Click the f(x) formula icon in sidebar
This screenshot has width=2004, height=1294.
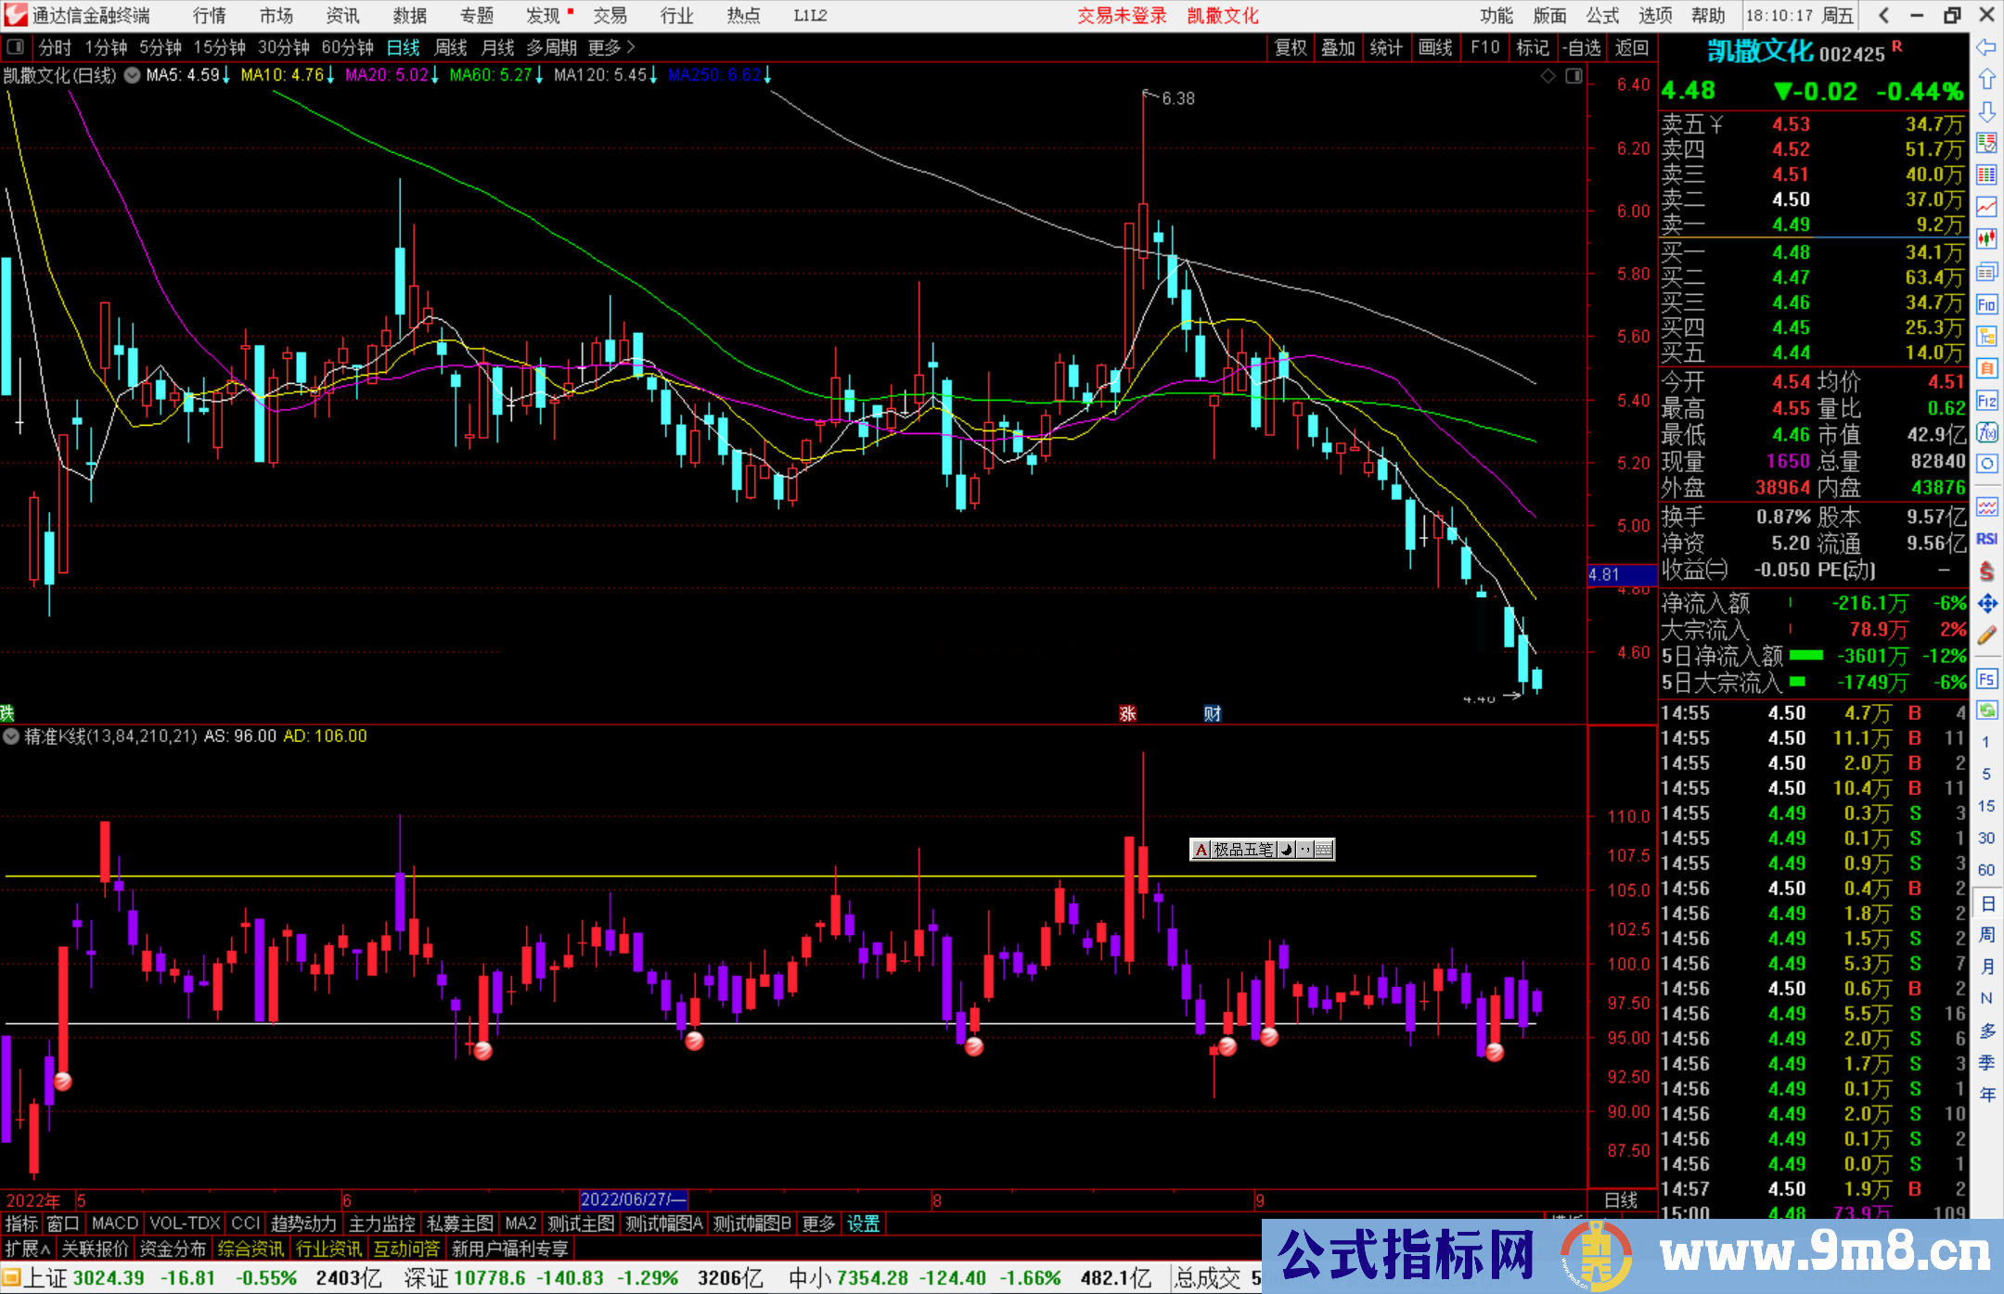(x=1986, y=432)
